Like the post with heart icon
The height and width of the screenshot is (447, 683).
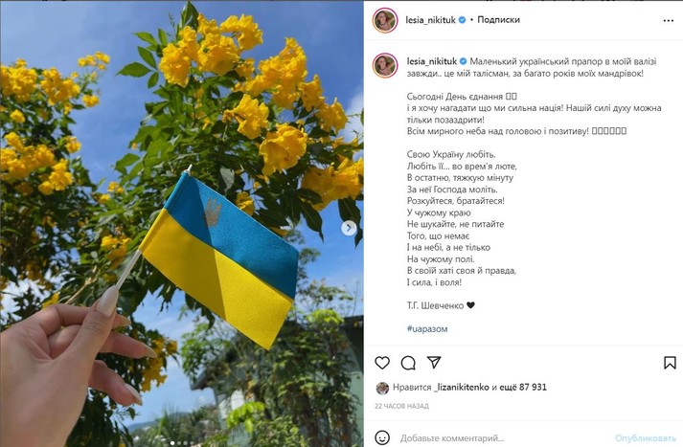click(382, 363)
